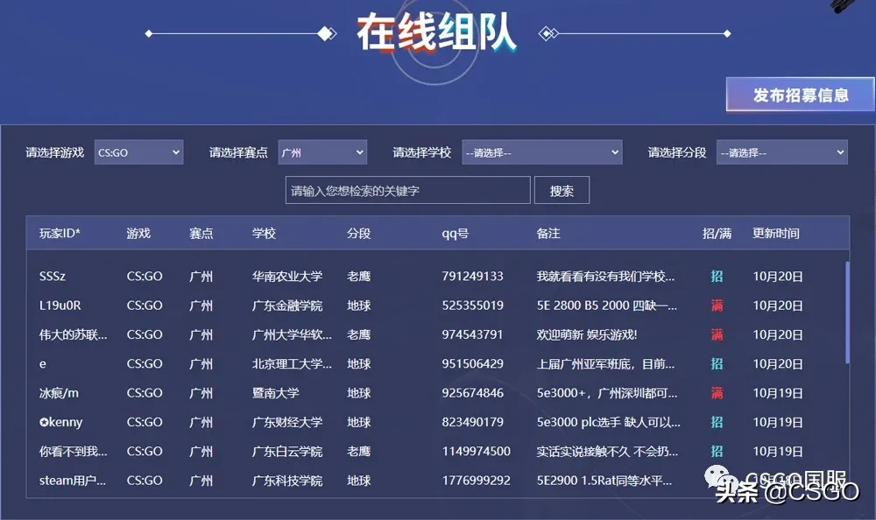
Task: Click QQ number 823490179
Action: click(x=473, y=422)
